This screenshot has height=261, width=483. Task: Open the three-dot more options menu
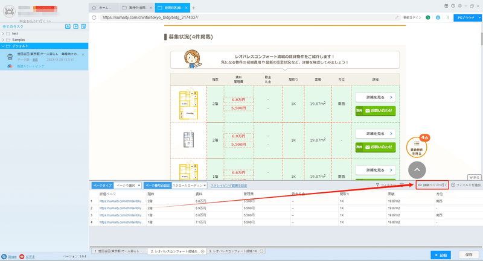coord(448,17)
